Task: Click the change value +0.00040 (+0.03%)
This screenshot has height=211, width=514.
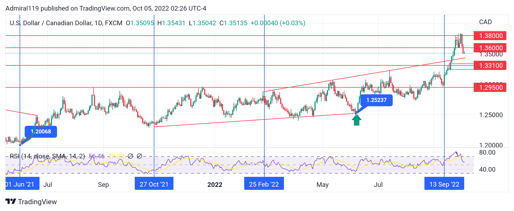Action: click(278, 23)
